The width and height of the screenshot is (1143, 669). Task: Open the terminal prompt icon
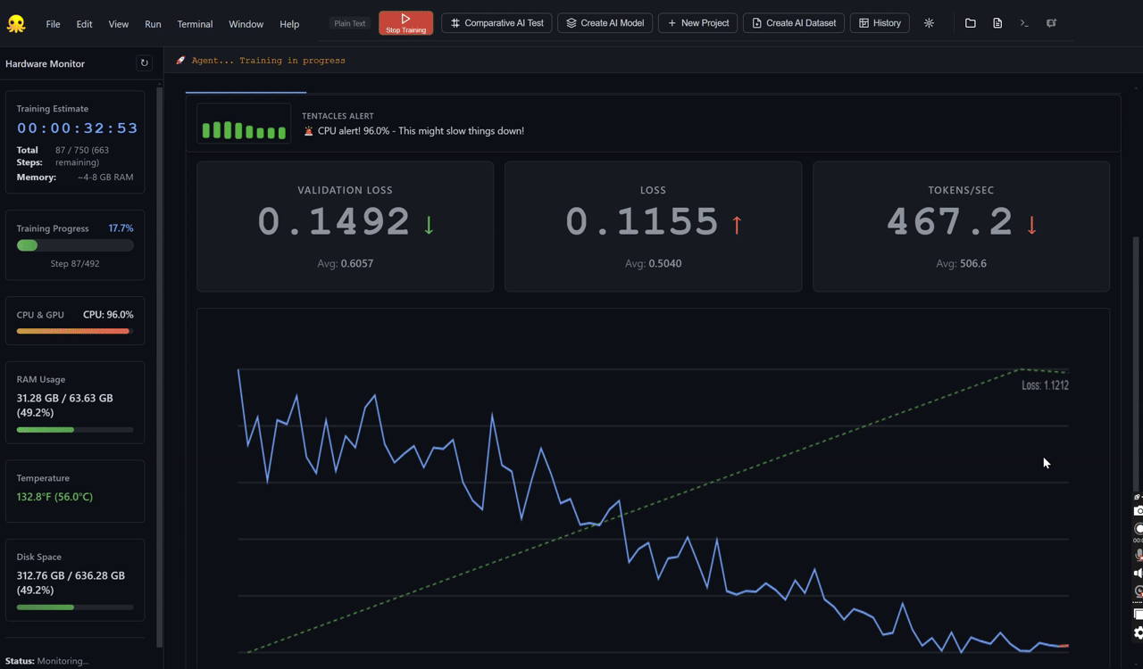[x=1024, y=23]
